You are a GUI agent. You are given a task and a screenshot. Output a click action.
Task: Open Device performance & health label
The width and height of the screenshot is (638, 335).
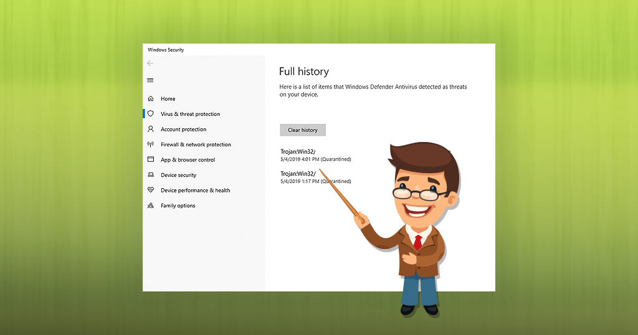195,191
